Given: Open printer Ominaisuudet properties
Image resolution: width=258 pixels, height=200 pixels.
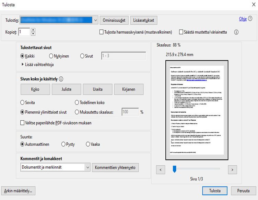Looking at the screenshot, I should (x=114, y=20).
